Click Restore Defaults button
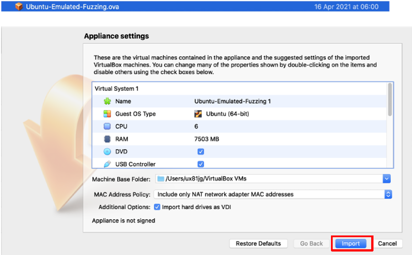 tap(258, 244)
